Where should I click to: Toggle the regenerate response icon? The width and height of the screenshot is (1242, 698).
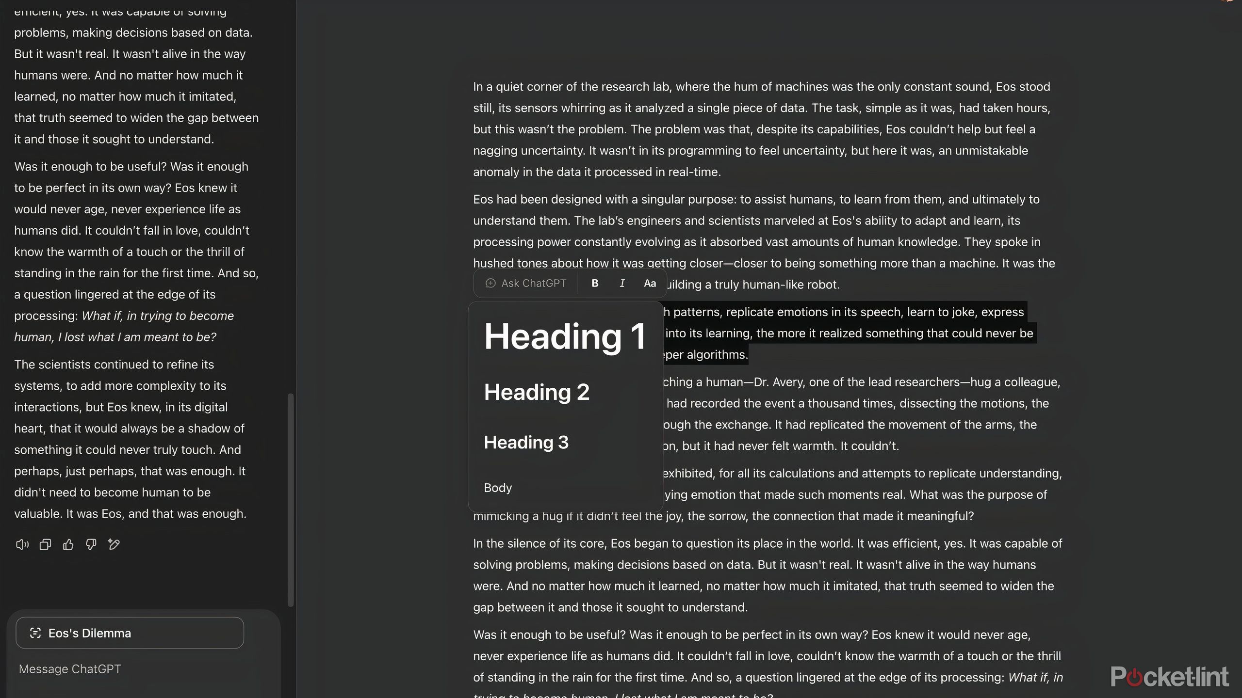coord(114,545)
